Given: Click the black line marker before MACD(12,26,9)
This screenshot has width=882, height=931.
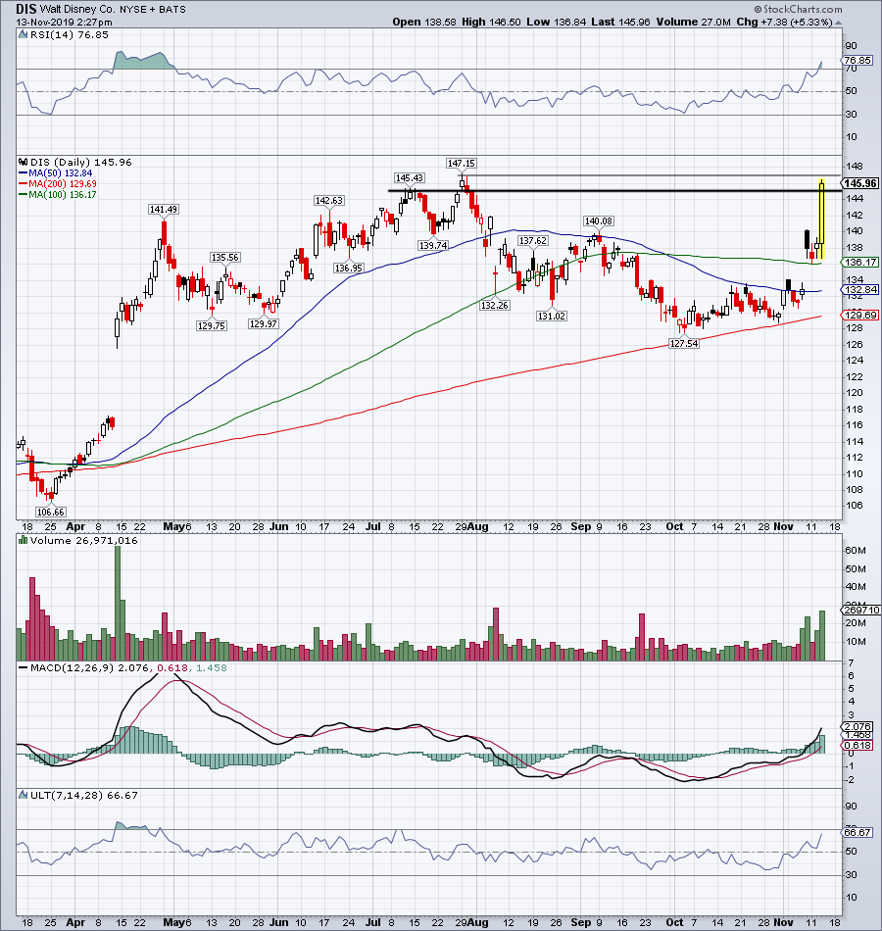Looking at the screenshot, I should coord(24,667).
